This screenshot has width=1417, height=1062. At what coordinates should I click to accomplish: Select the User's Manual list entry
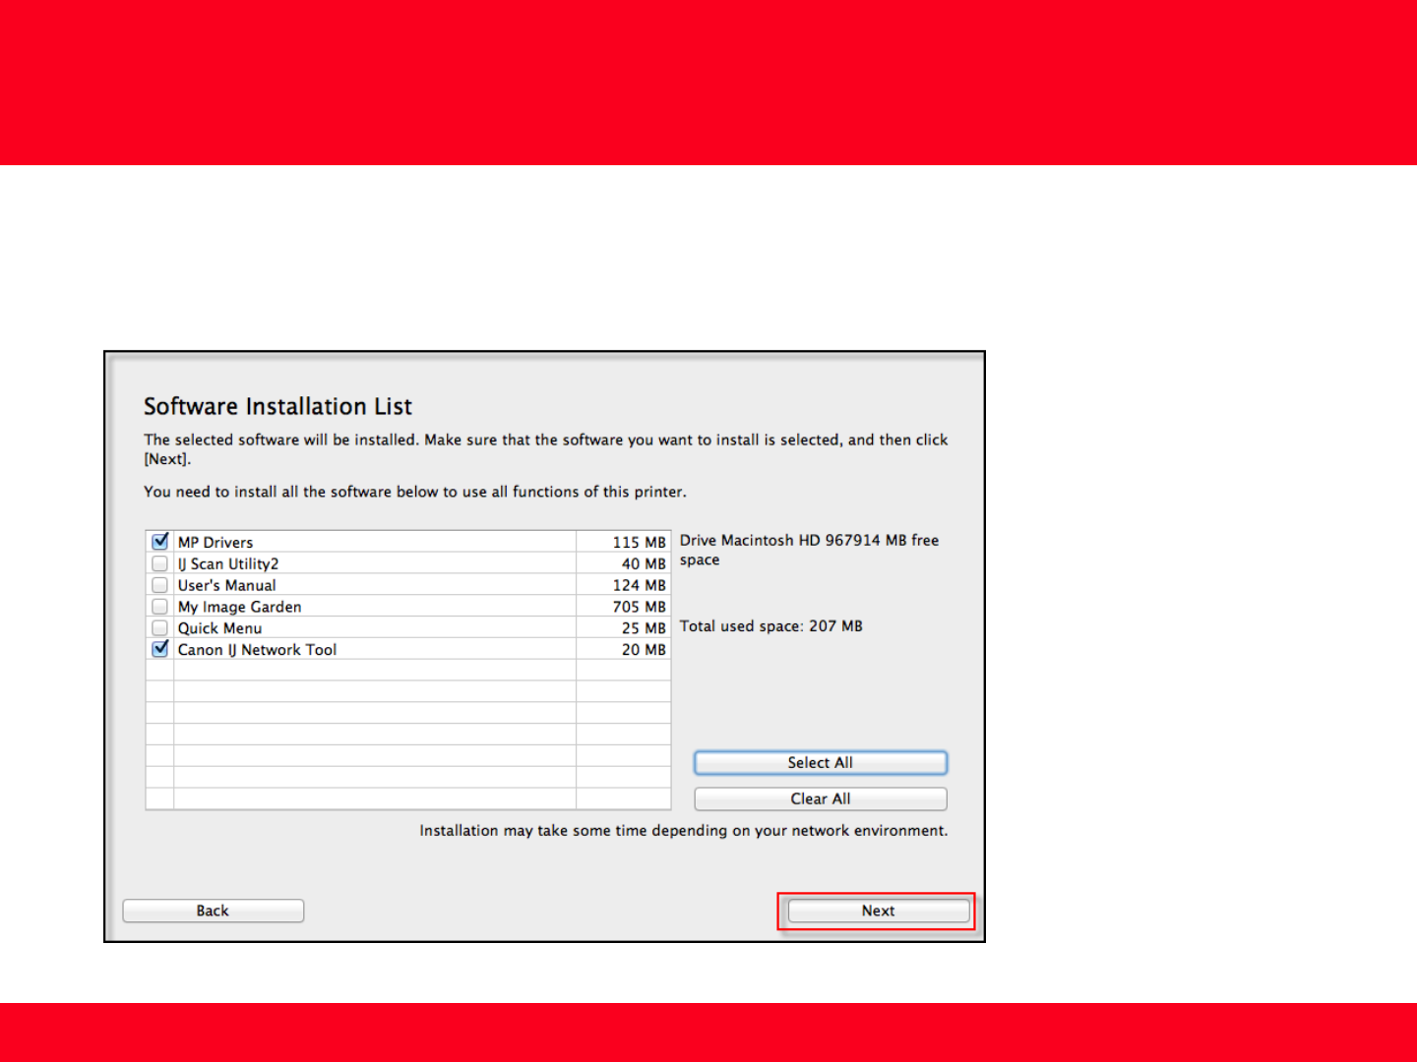227,585
